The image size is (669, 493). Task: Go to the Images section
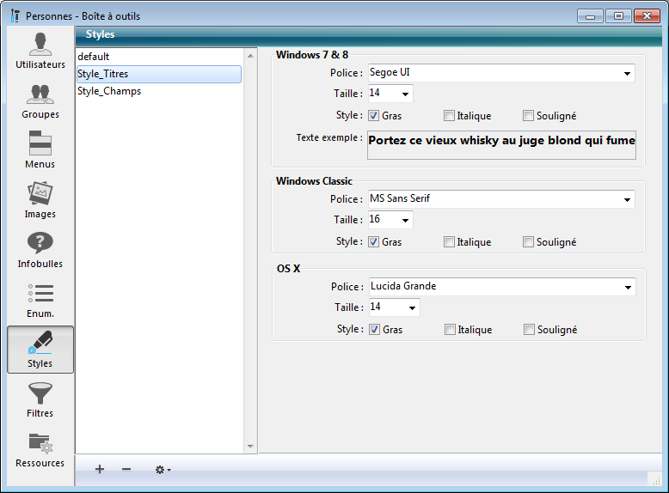40,200
